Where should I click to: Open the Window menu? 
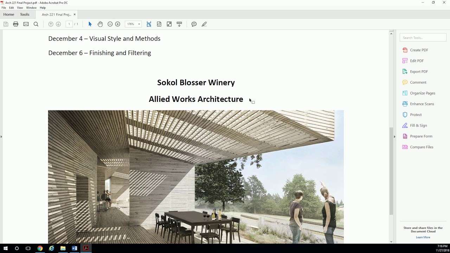pos(31,8)
